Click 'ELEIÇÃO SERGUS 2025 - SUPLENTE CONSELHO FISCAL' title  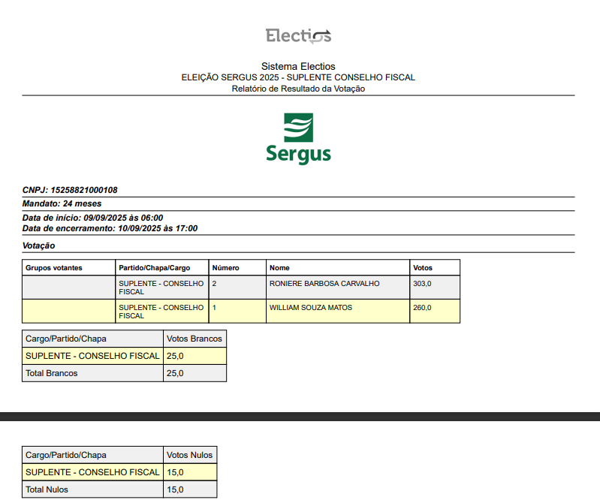click(x=298, y=77)
